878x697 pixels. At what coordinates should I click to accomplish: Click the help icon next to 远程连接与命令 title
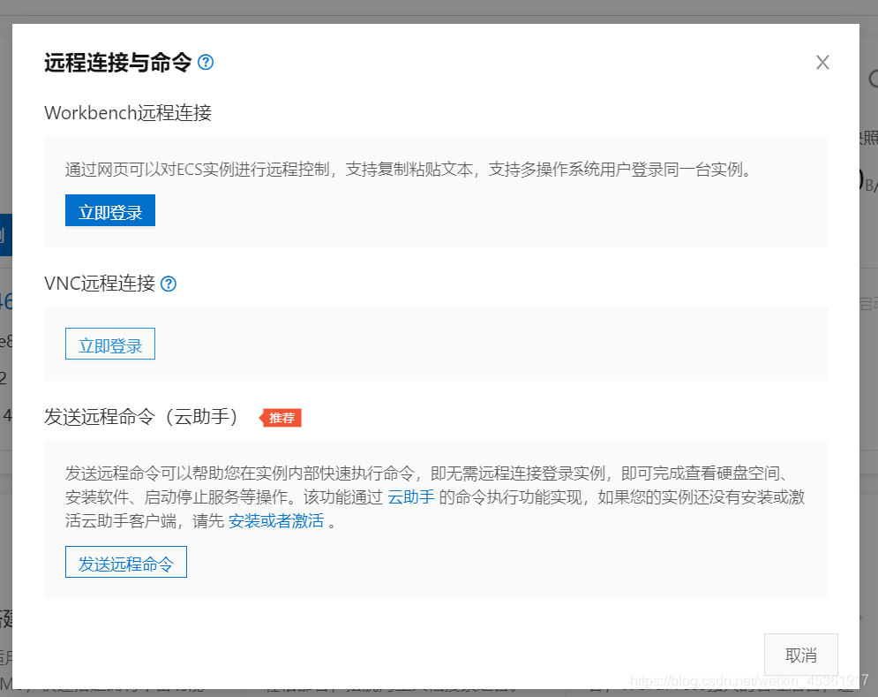(206, 62)
